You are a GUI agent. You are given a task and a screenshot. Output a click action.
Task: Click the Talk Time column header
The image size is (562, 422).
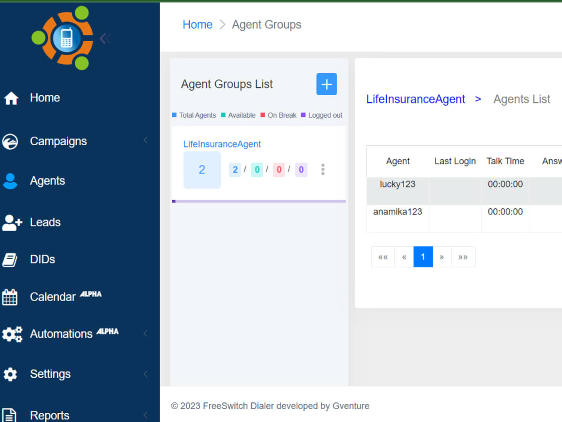505,161
